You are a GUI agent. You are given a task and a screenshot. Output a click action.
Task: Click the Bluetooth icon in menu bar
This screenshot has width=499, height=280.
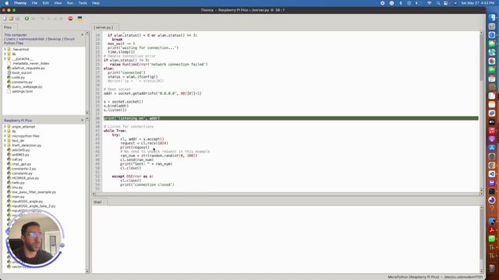pos(401,3)
